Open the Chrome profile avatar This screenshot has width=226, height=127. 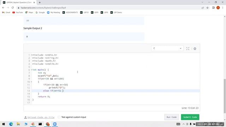click(x=218, y=8)
